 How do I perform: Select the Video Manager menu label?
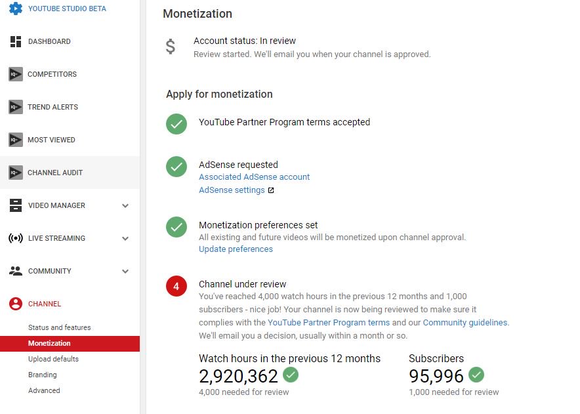pos(56,205)
